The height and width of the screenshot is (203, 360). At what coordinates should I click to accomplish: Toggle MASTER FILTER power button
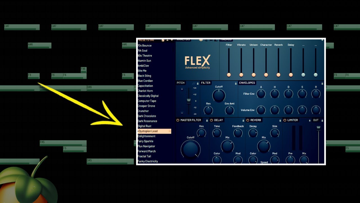click(x=178, y=120)
